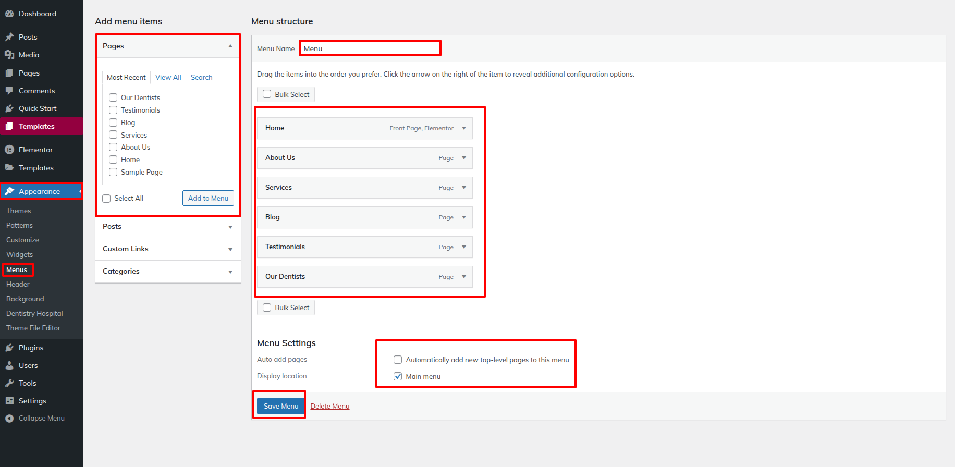Enable automatically add new top-level pages
The image size is (955, 467).
398,360
